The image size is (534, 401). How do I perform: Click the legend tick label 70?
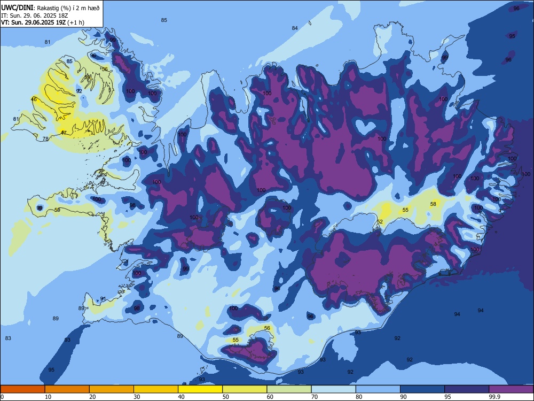point(315,397)
